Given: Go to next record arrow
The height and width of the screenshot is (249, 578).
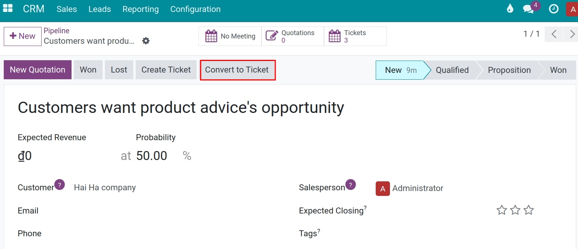Looking at the screenshot, I should (571, 34).
